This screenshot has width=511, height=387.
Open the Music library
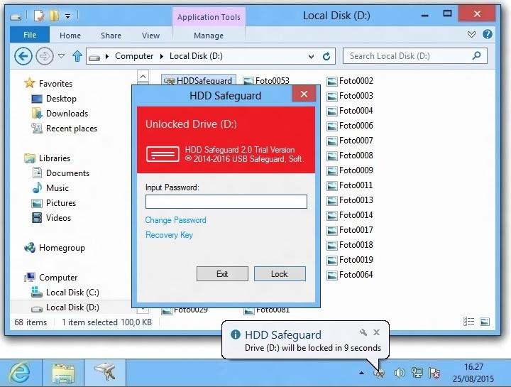57,188
